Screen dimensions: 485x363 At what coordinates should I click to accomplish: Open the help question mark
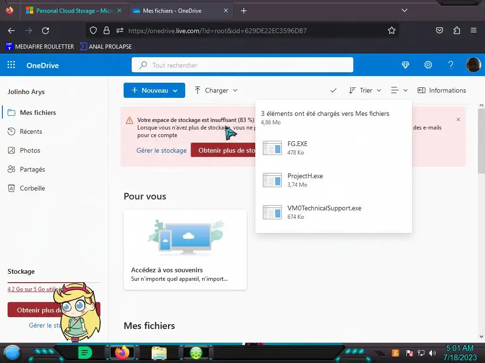[x=451, y=65]
